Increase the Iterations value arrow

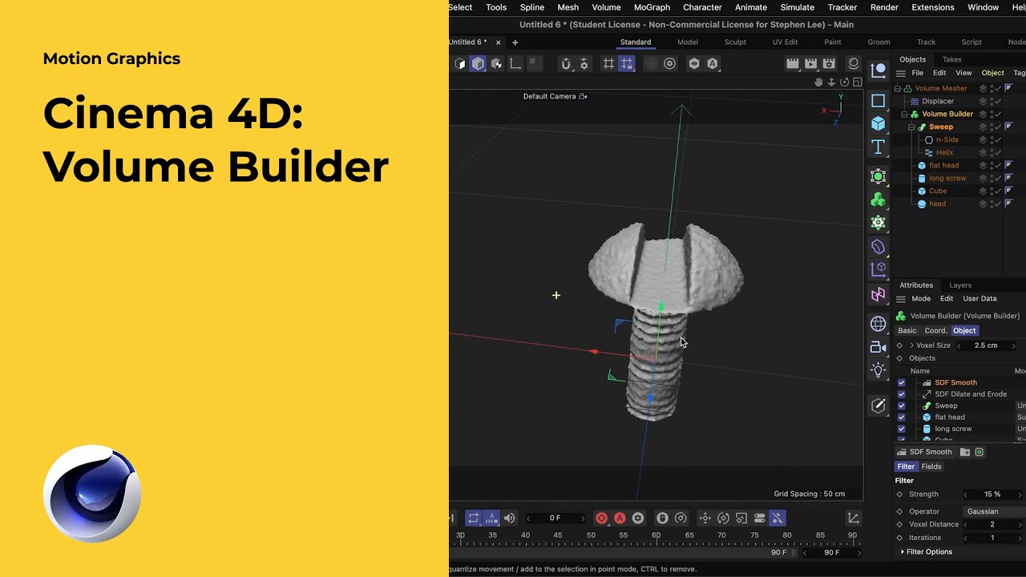1020,538
